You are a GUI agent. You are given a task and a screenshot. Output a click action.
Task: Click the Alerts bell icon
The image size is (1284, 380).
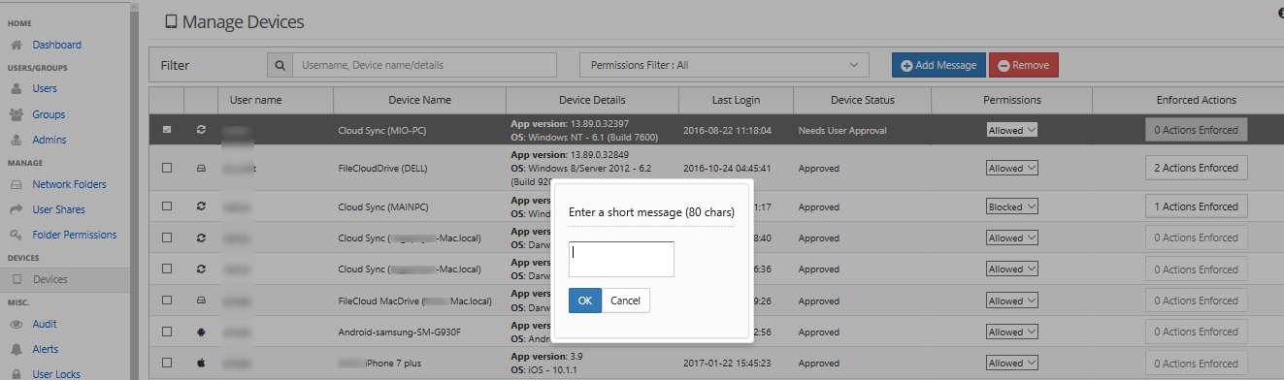16,349
